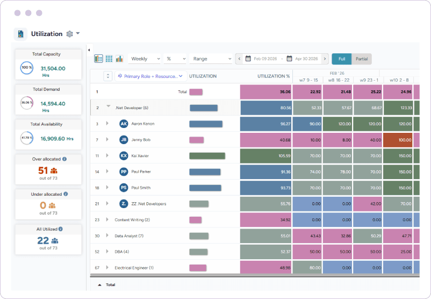Select Partial allocation toggle
431x299 pixels.
362,59
